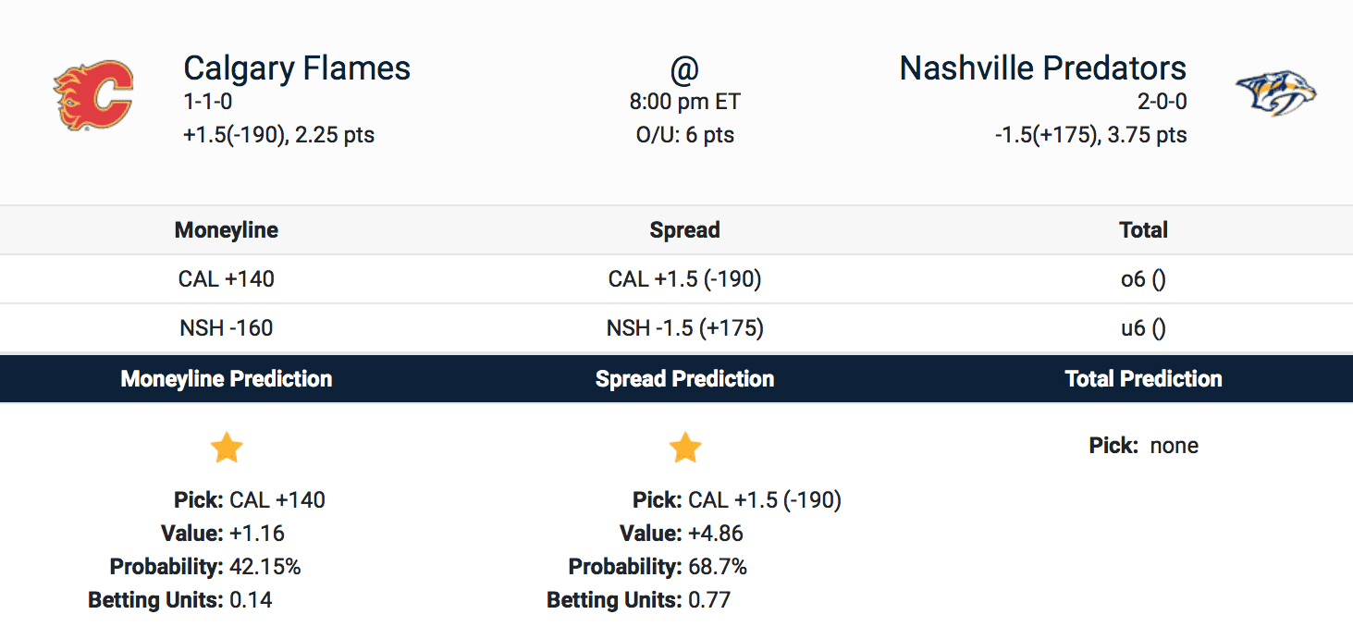Click the Total Prediction heading
Screen dimensions: 1353x639
[x=1143, y=379]
